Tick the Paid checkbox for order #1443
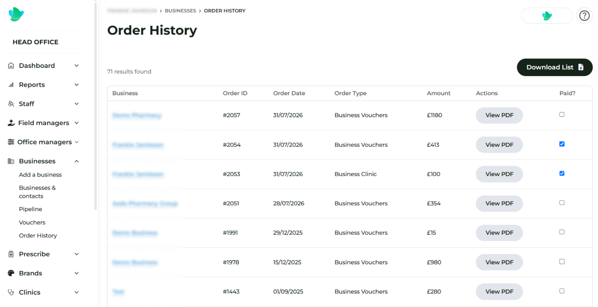598x307 pixels. point(562,291)
